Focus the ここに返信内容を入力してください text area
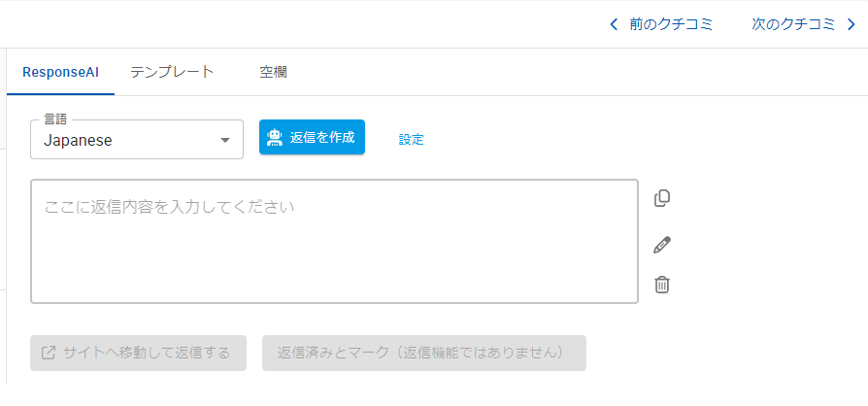This screenshot has height=406, width=868. coord(334,242)
